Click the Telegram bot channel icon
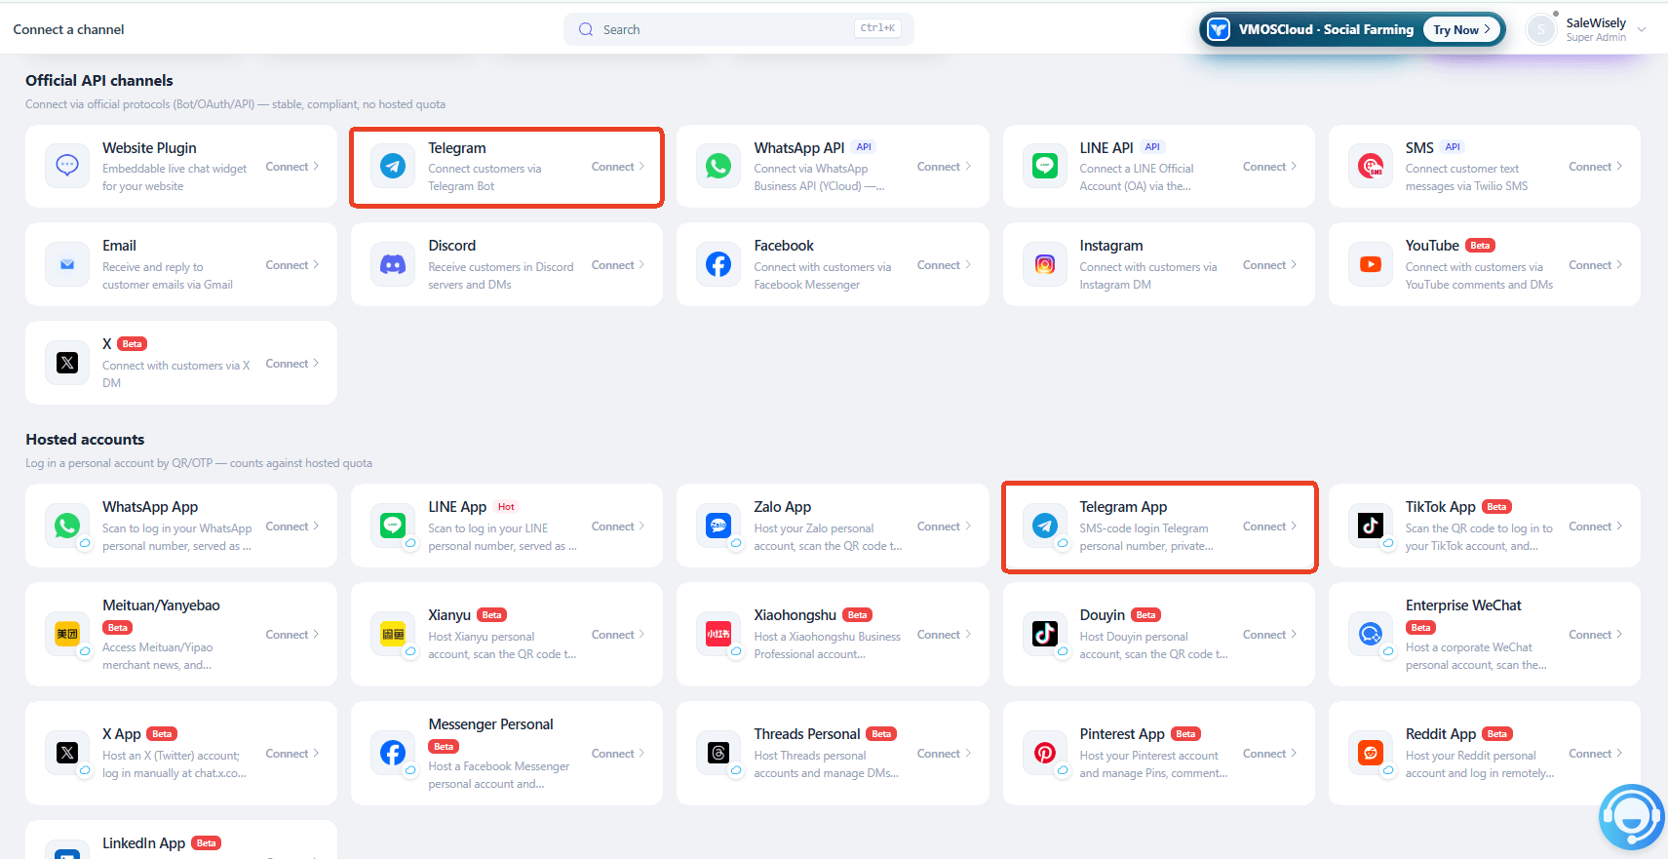The width and height of the screenshot is (1668, 859). coord(393,166)
